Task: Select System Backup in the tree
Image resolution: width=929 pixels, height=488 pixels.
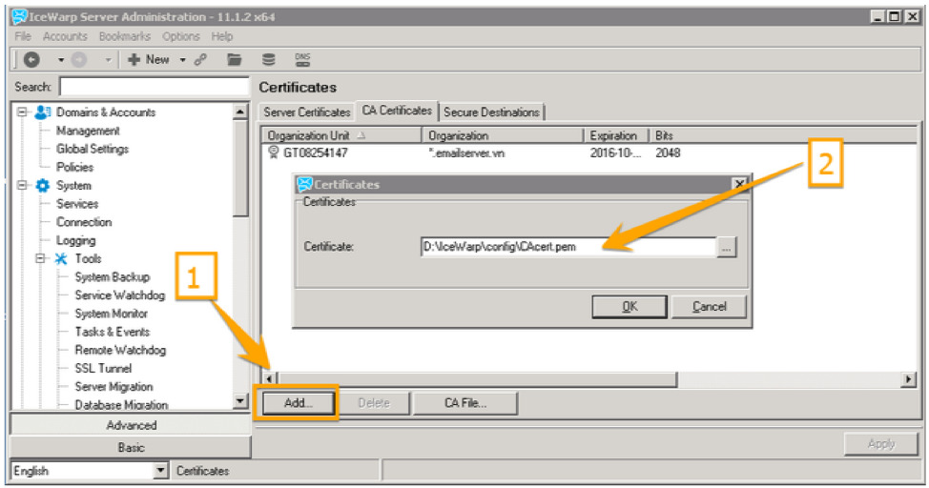Action: pos(112,276)
